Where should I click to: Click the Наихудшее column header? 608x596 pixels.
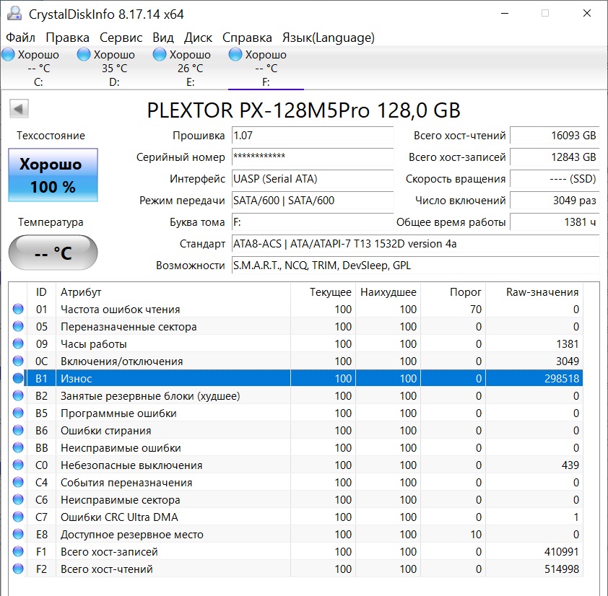point(388,292)
